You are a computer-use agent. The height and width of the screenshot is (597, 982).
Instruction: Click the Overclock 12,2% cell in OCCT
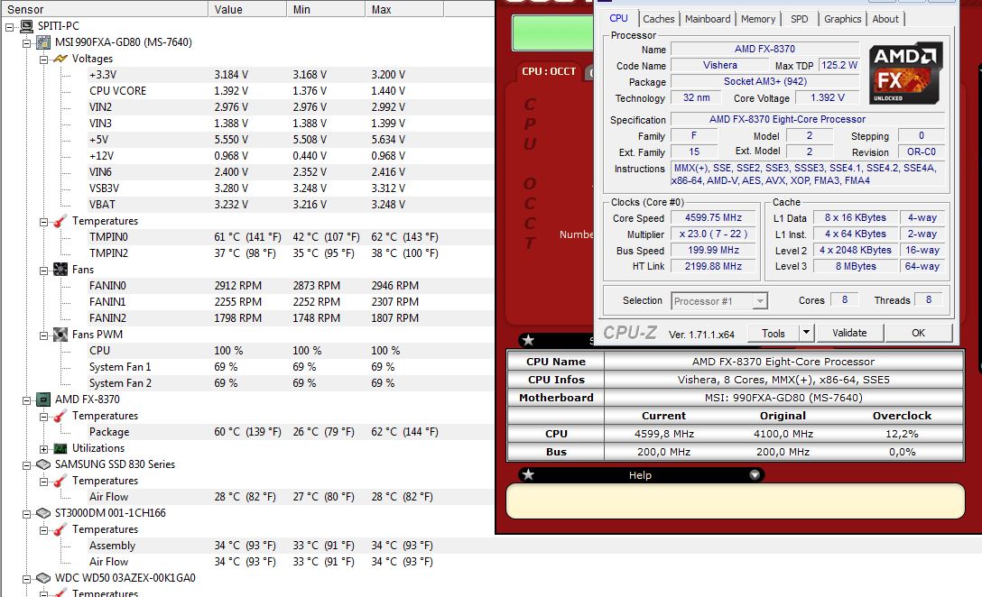coord(902,434)
